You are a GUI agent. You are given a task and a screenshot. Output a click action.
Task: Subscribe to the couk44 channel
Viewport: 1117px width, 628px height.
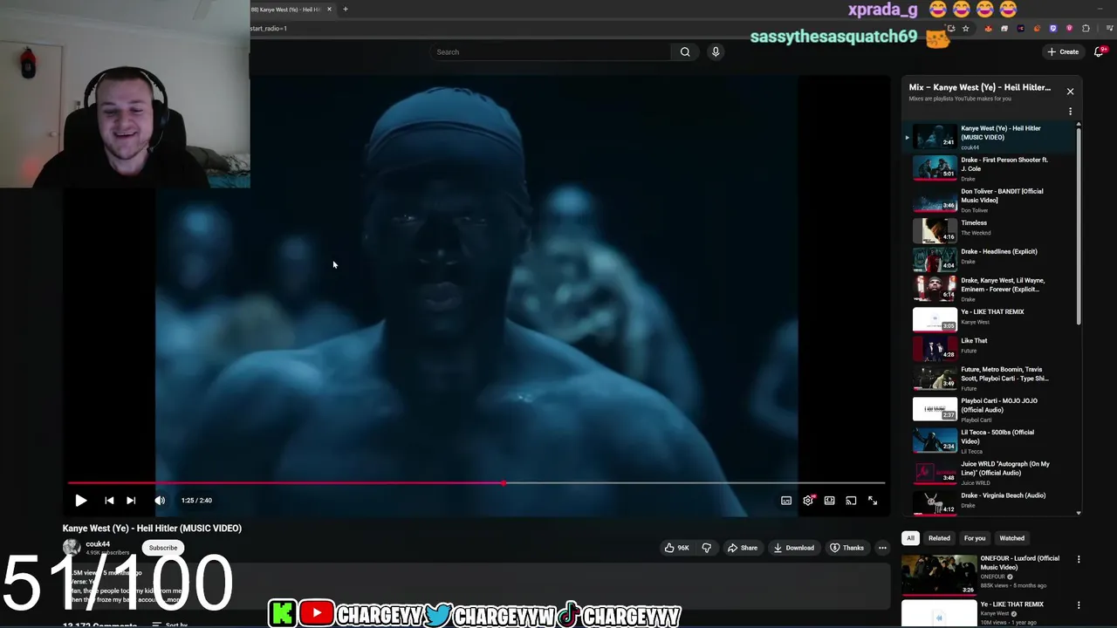(x=162, y=548)
